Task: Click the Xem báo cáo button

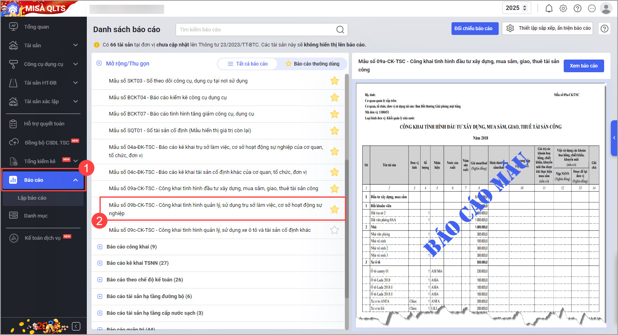Action: pos(584,66)
